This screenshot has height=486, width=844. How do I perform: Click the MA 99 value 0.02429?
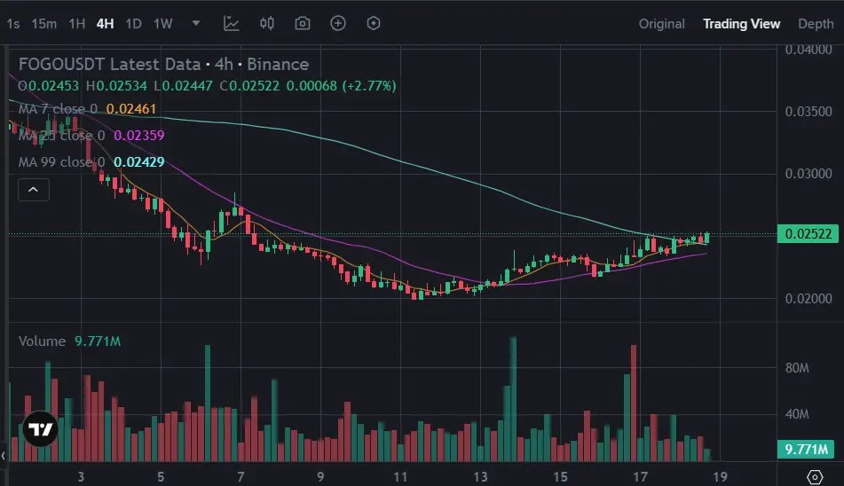pyautogui.click(x=138, y=161)
